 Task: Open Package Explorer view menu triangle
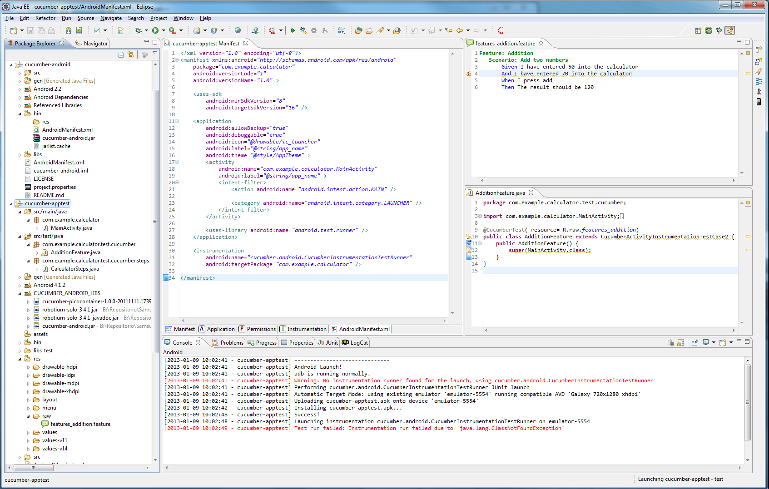pyautogui.click(x=155, y=54)
